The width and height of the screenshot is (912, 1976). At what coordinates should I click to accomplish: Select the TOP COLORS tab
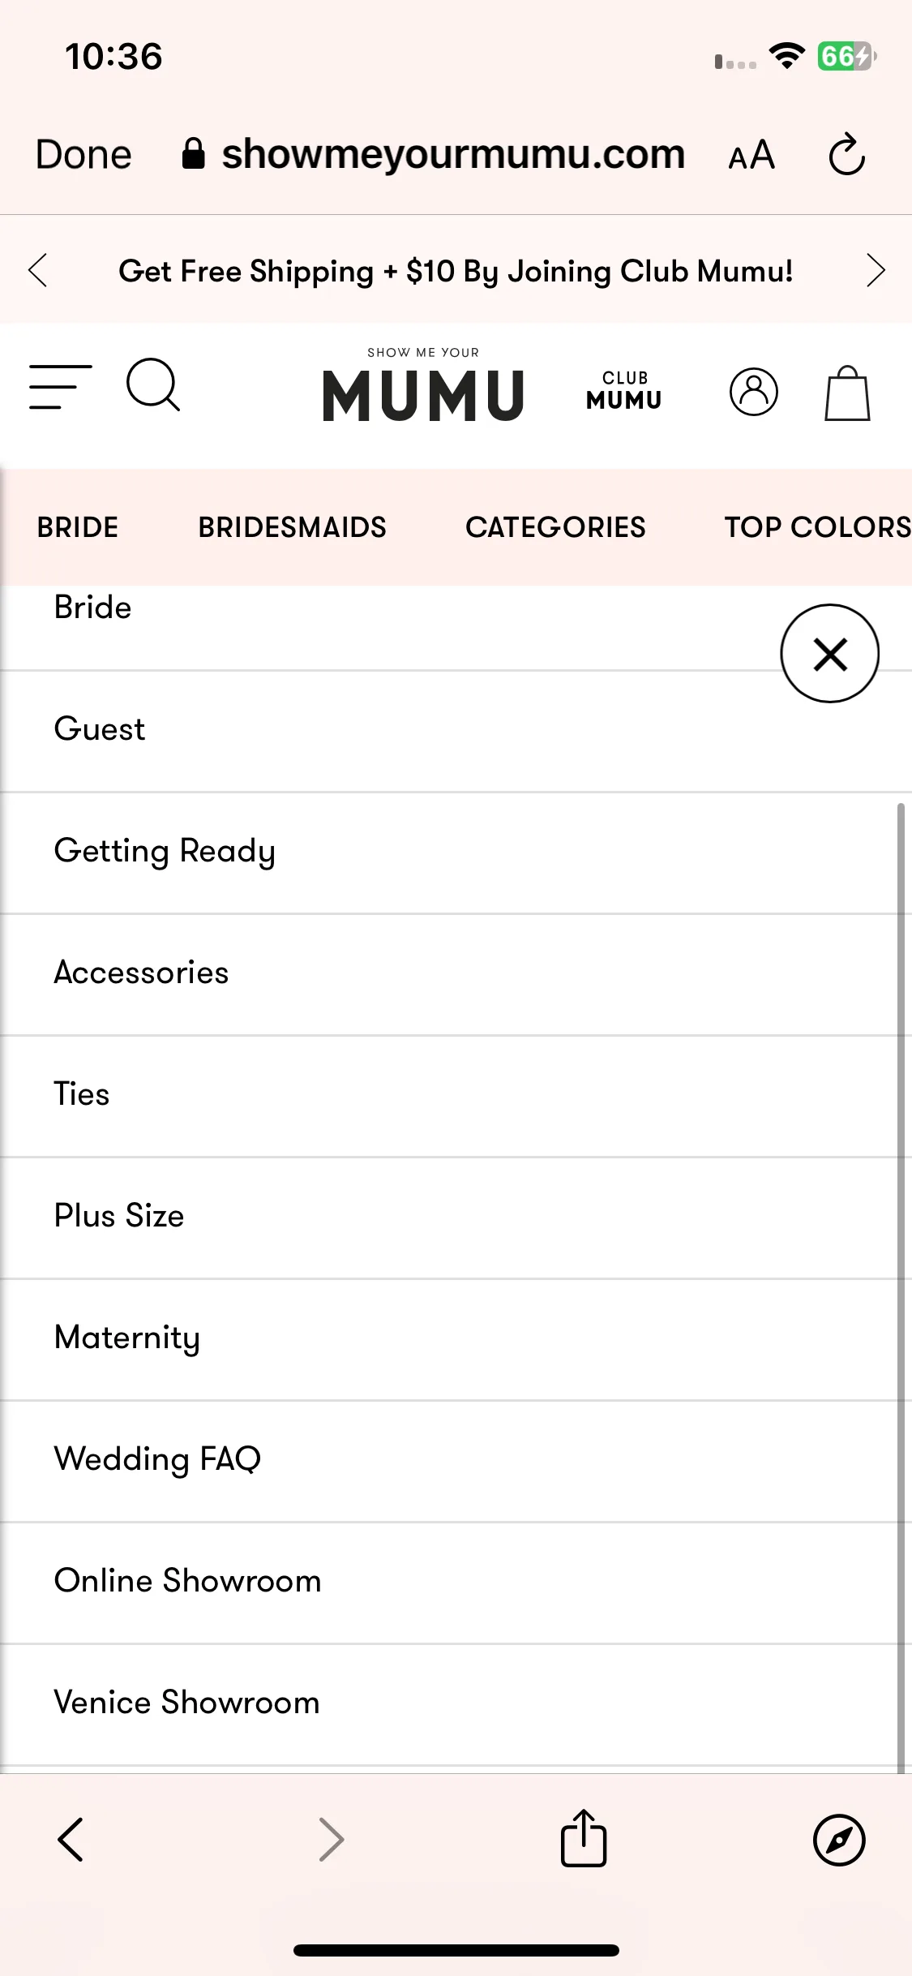(x=817, y=527)
